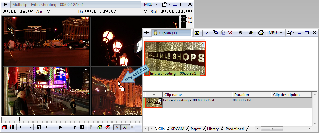
Task: Pin the Multiclip viewer window
Action: click(x=5, y=4)
